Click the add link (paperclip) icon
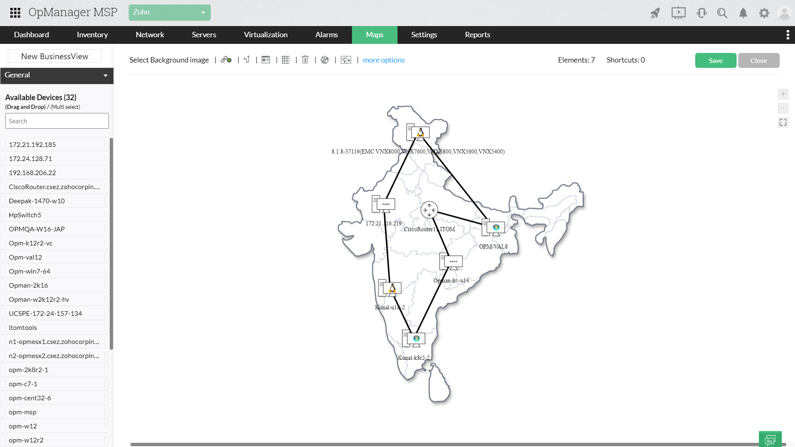The width and height of the screenshot is (795, 447). [x=226, y=60]
